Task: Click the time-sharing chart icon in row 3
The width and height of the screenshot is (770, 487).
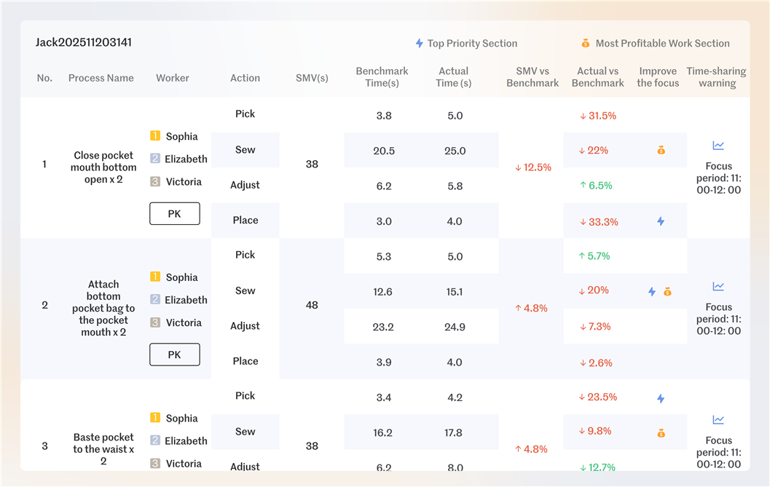Action: tap(718, 420)
